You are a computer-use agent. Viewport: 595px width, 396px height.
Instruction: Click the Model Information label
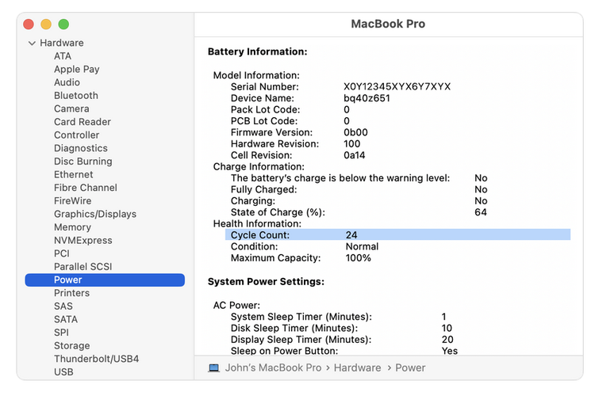coord(256,75)
